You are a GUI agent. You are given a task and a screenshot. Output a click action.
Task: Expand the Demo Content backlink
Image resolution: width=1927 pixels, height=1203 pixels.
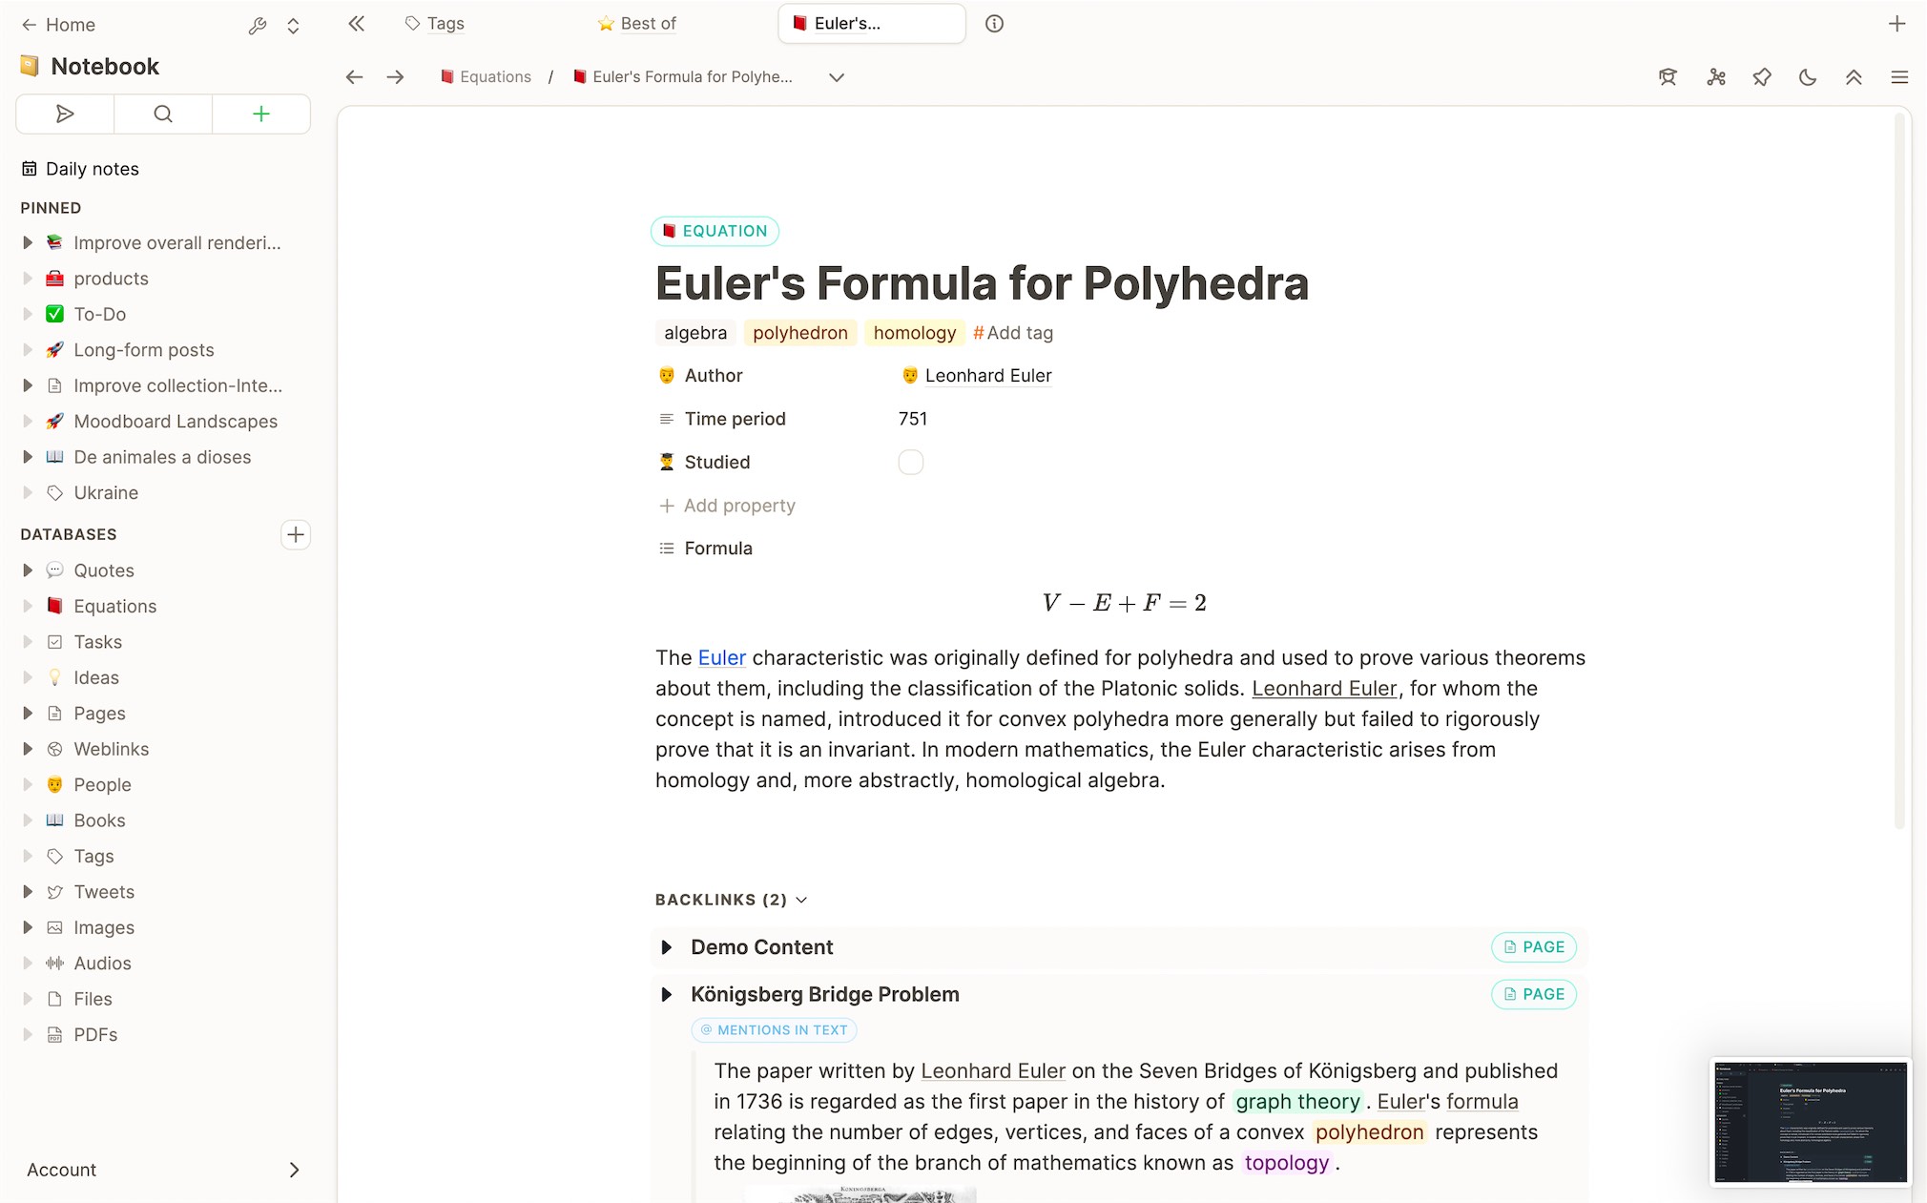[x=667, y=946]
